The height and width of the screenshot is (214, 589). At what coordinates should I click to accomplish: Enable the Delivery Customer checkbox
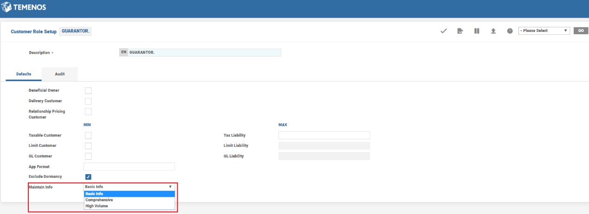pos(88,101)
